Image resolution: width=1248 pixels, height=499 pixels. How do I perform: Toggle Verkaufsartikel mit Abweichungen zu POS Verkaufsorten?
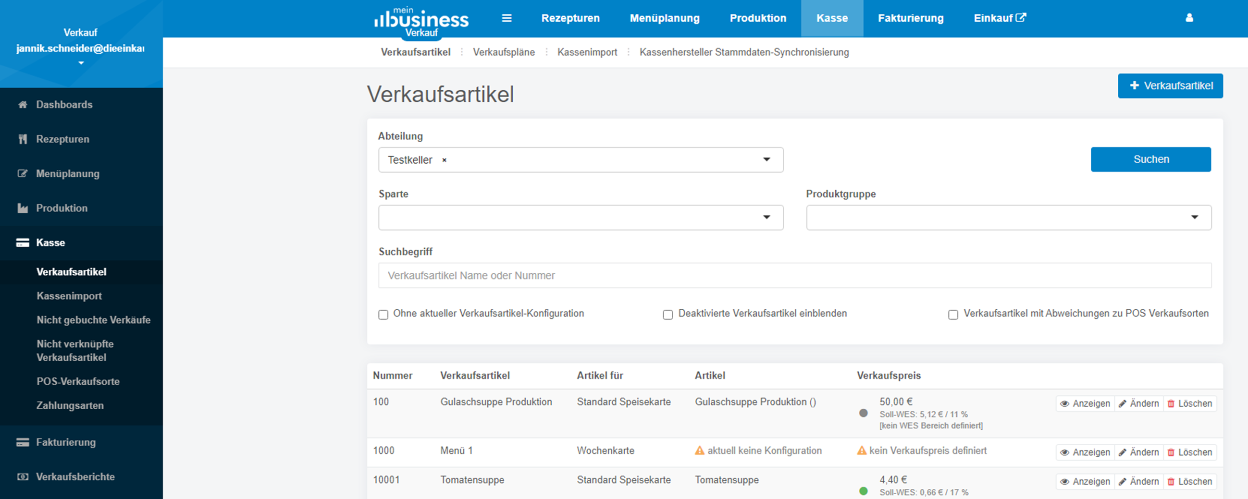coord(953,315)
